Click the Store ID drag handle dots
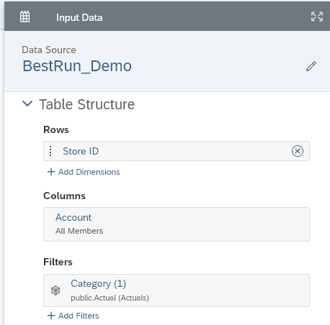This screenshot has width=330, height=325. pyautogui.click(x=50, y=151)
